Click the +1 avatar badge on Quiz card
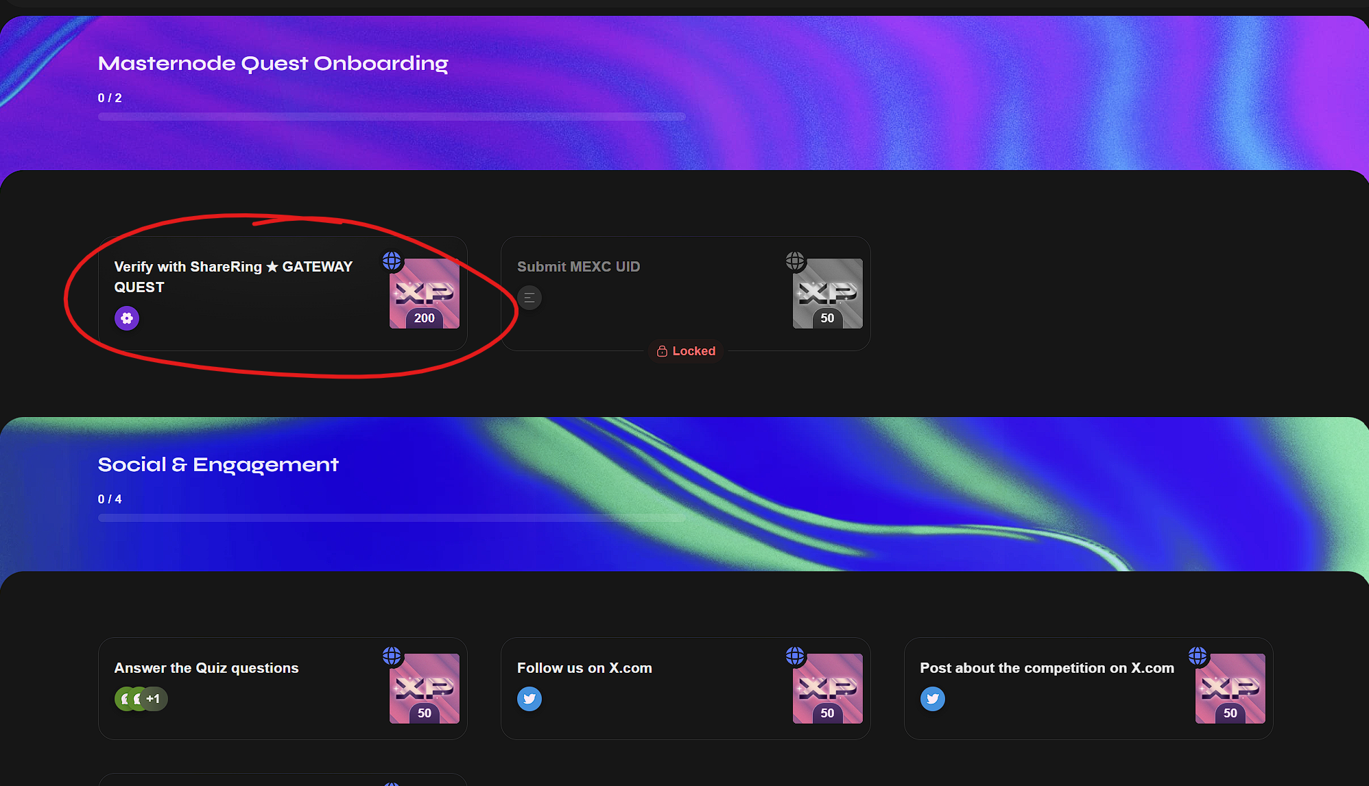The image size is (1369, 786). tap(154, 699)
